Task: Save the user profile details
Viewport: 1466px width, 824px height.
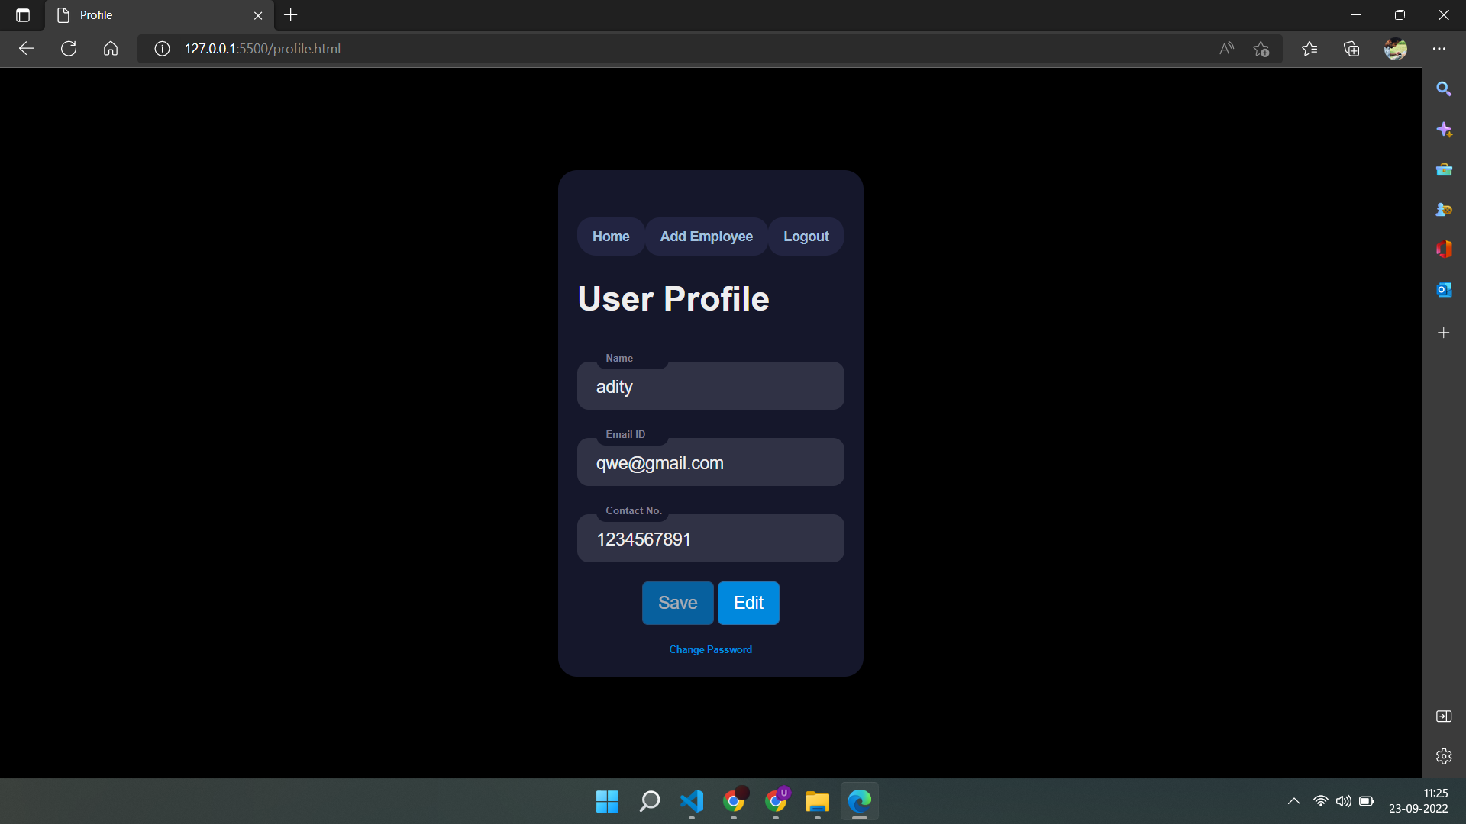Action: point(676,603)
